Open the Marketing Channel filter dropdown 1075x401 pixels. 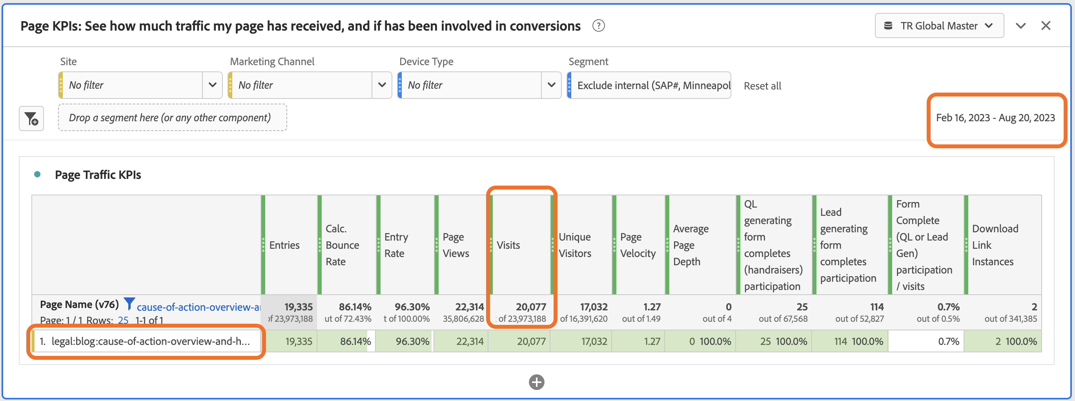coord(381,85)
